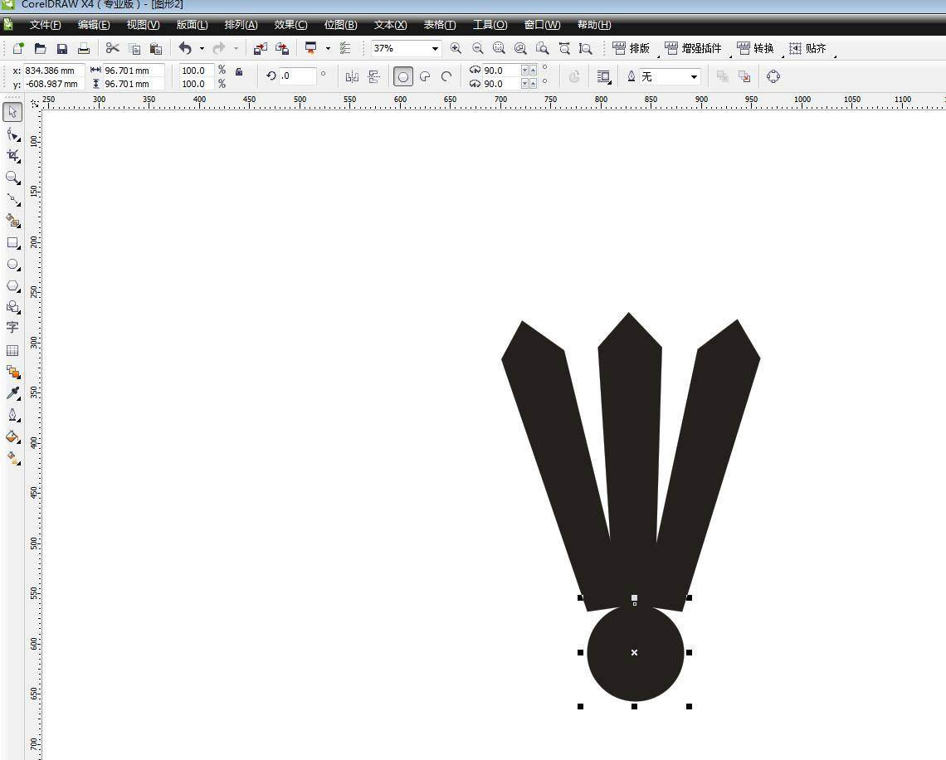Switch ellipse shape to Pie mode

pos(425,76)
